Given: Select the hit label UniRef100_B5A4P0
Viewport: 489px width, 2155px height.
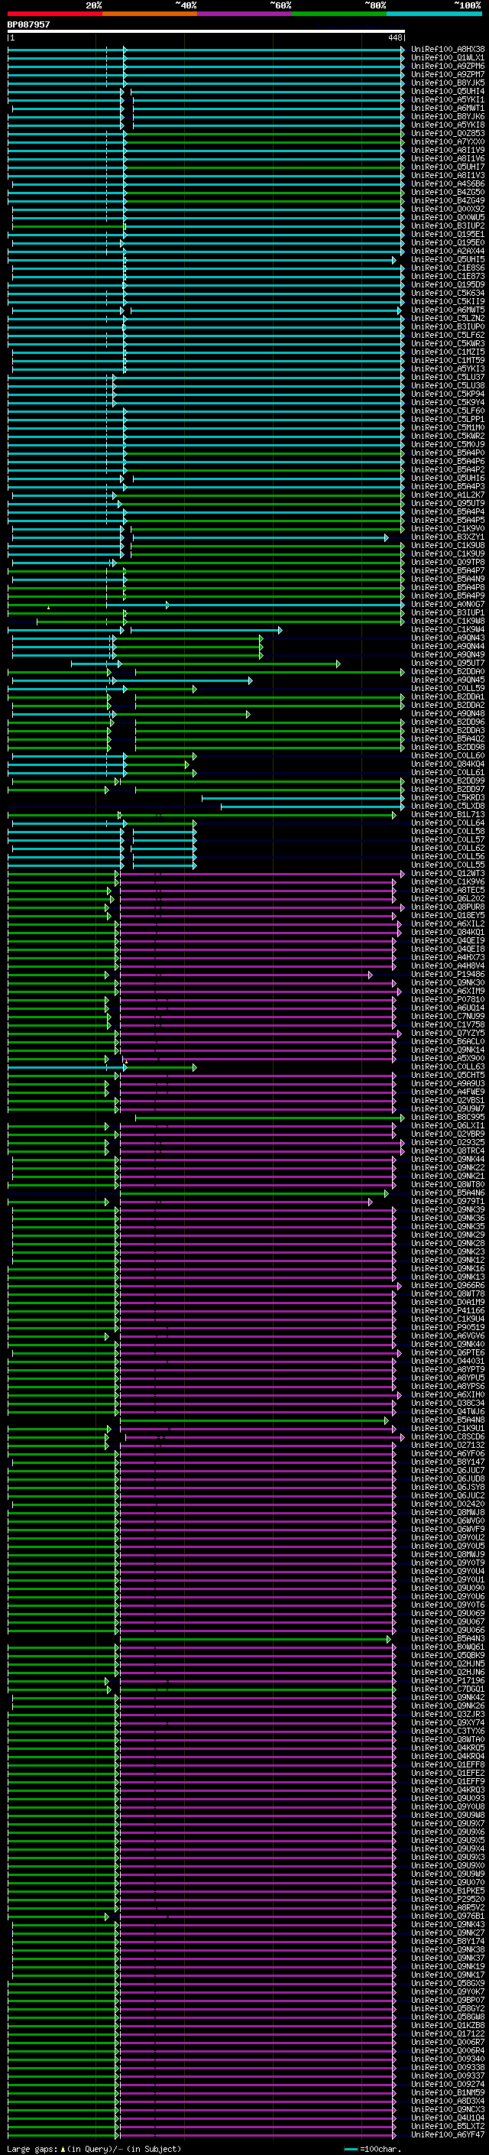Looking at the screenshot, I should 448,453.
